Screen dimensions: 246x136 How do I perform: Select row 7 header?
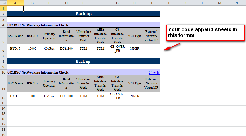click(3, 56)
